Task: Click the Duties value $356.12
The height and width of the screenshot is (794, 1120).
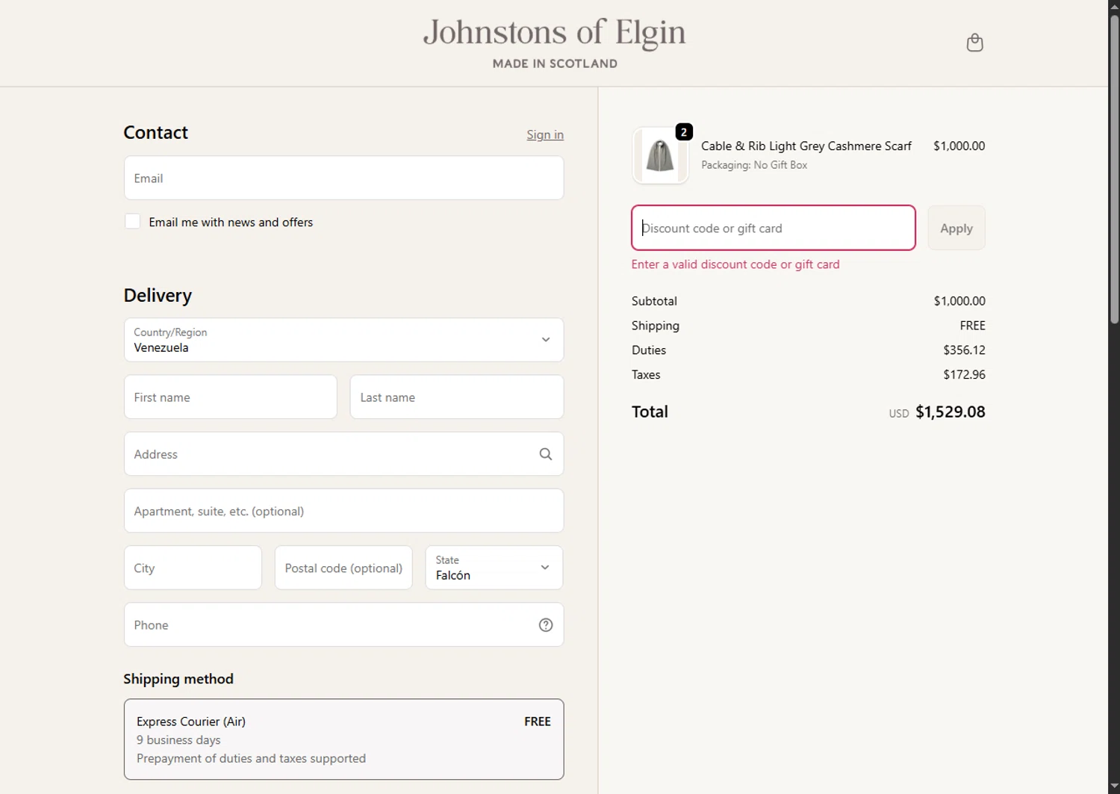Action: tap(964, 350)
